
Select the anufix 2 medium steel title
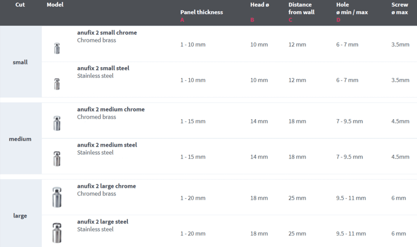pos(107,145)
